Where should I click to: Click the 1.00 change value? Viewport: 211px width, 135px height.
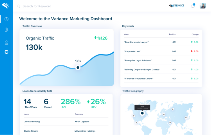[196, 69]
